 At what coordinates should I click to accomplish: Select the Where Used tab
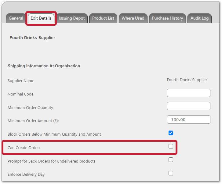click(x=133, y=18)
